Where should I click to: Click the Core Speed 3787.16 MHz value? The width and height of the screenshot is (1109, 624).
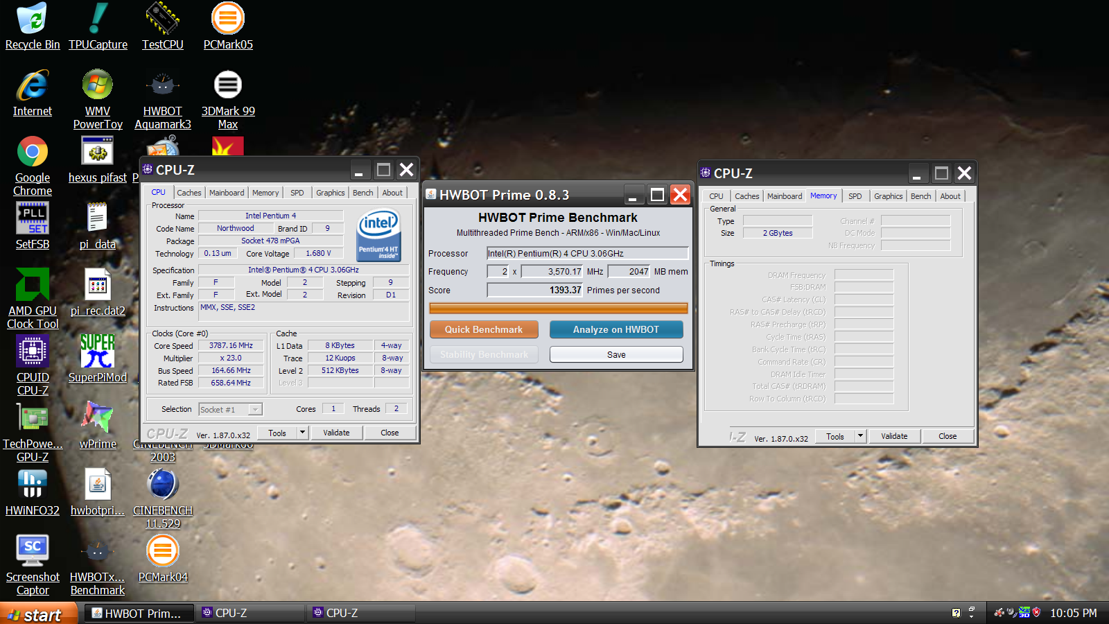232,345
